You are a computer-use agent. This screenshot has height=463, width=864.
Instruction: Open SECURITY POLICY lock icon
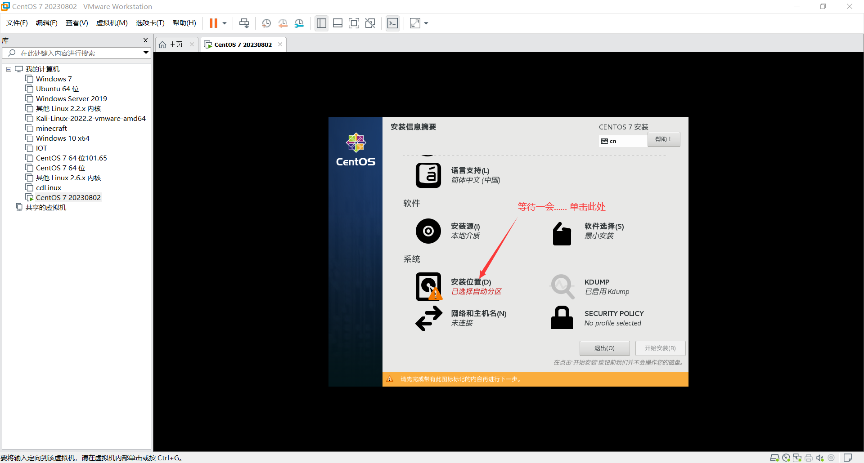point(562,318)
